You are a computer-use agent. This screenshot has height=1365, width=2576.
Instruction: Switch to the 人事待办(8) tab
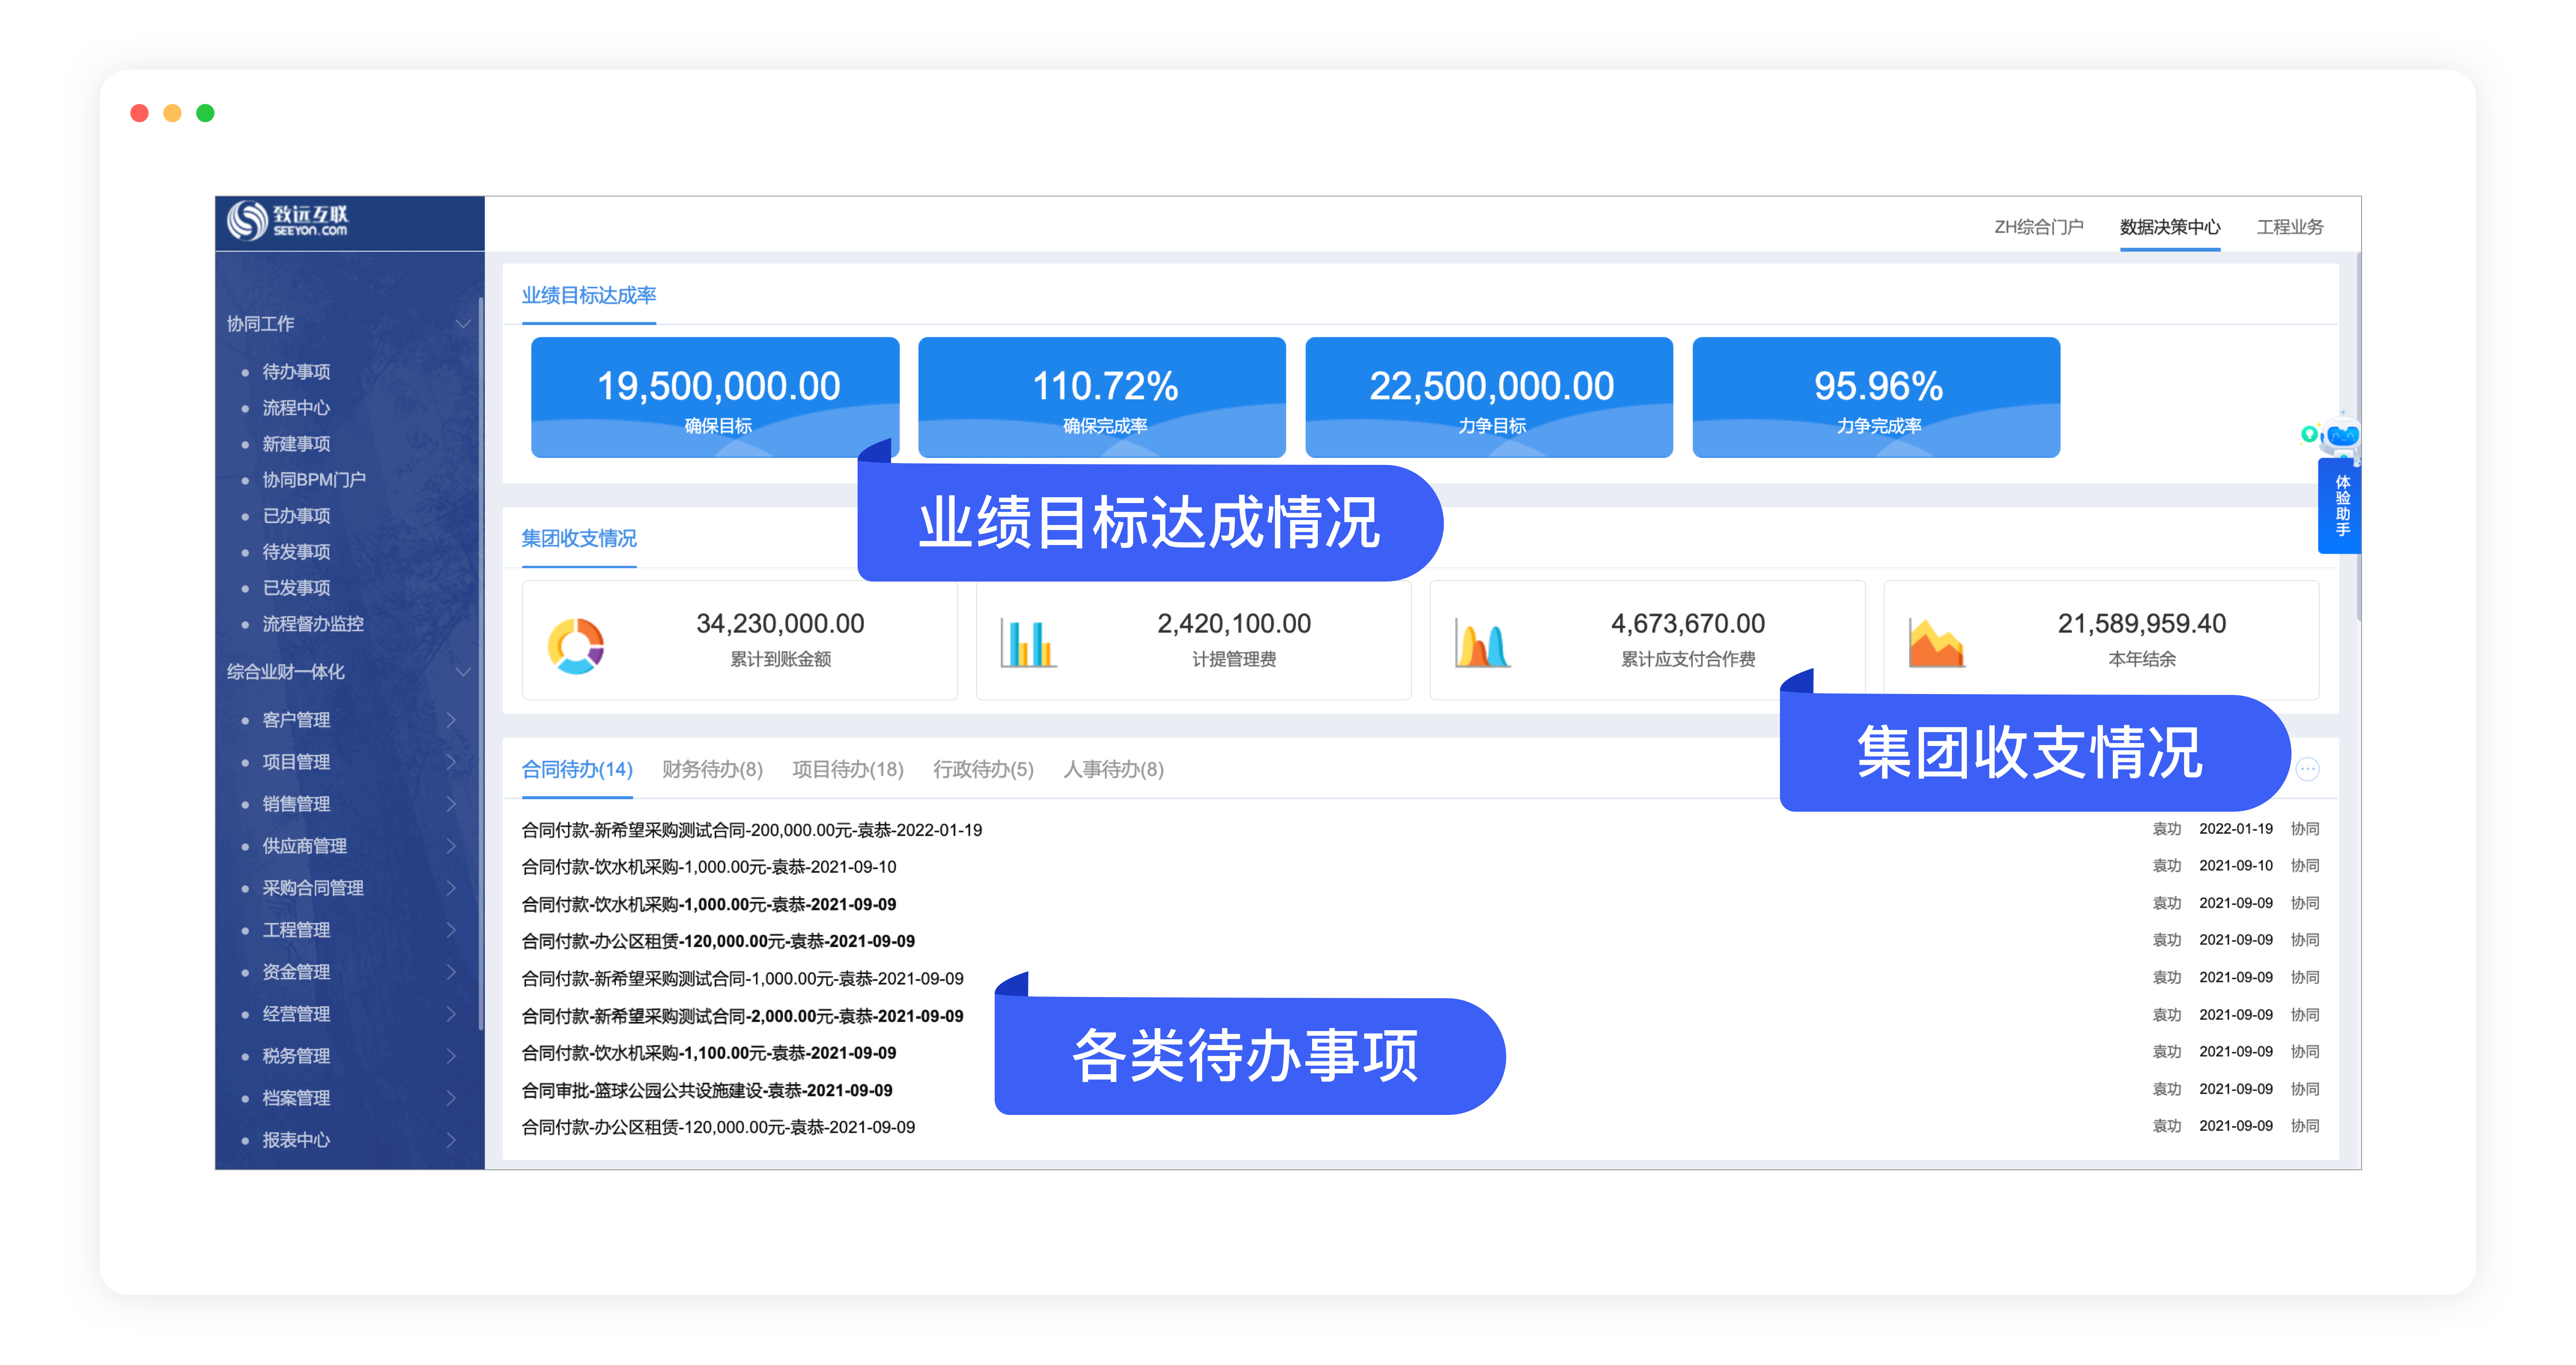[x=1113, y=769]
